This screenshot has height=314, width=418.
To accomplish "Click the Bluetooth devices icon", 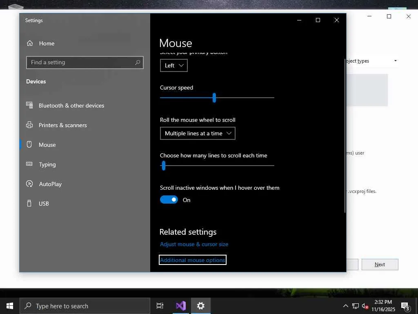I will pos(29,105).
